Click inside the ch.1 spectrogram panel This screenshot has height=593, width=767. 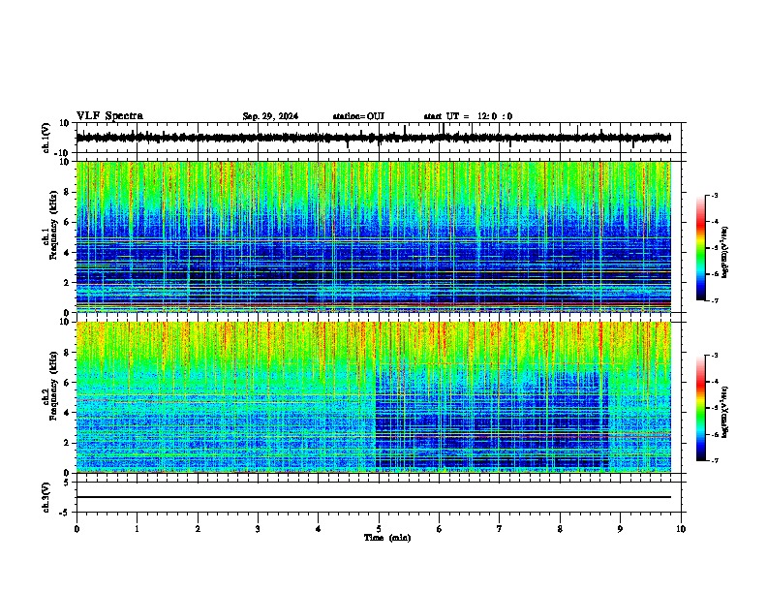(x=373, y=236)
